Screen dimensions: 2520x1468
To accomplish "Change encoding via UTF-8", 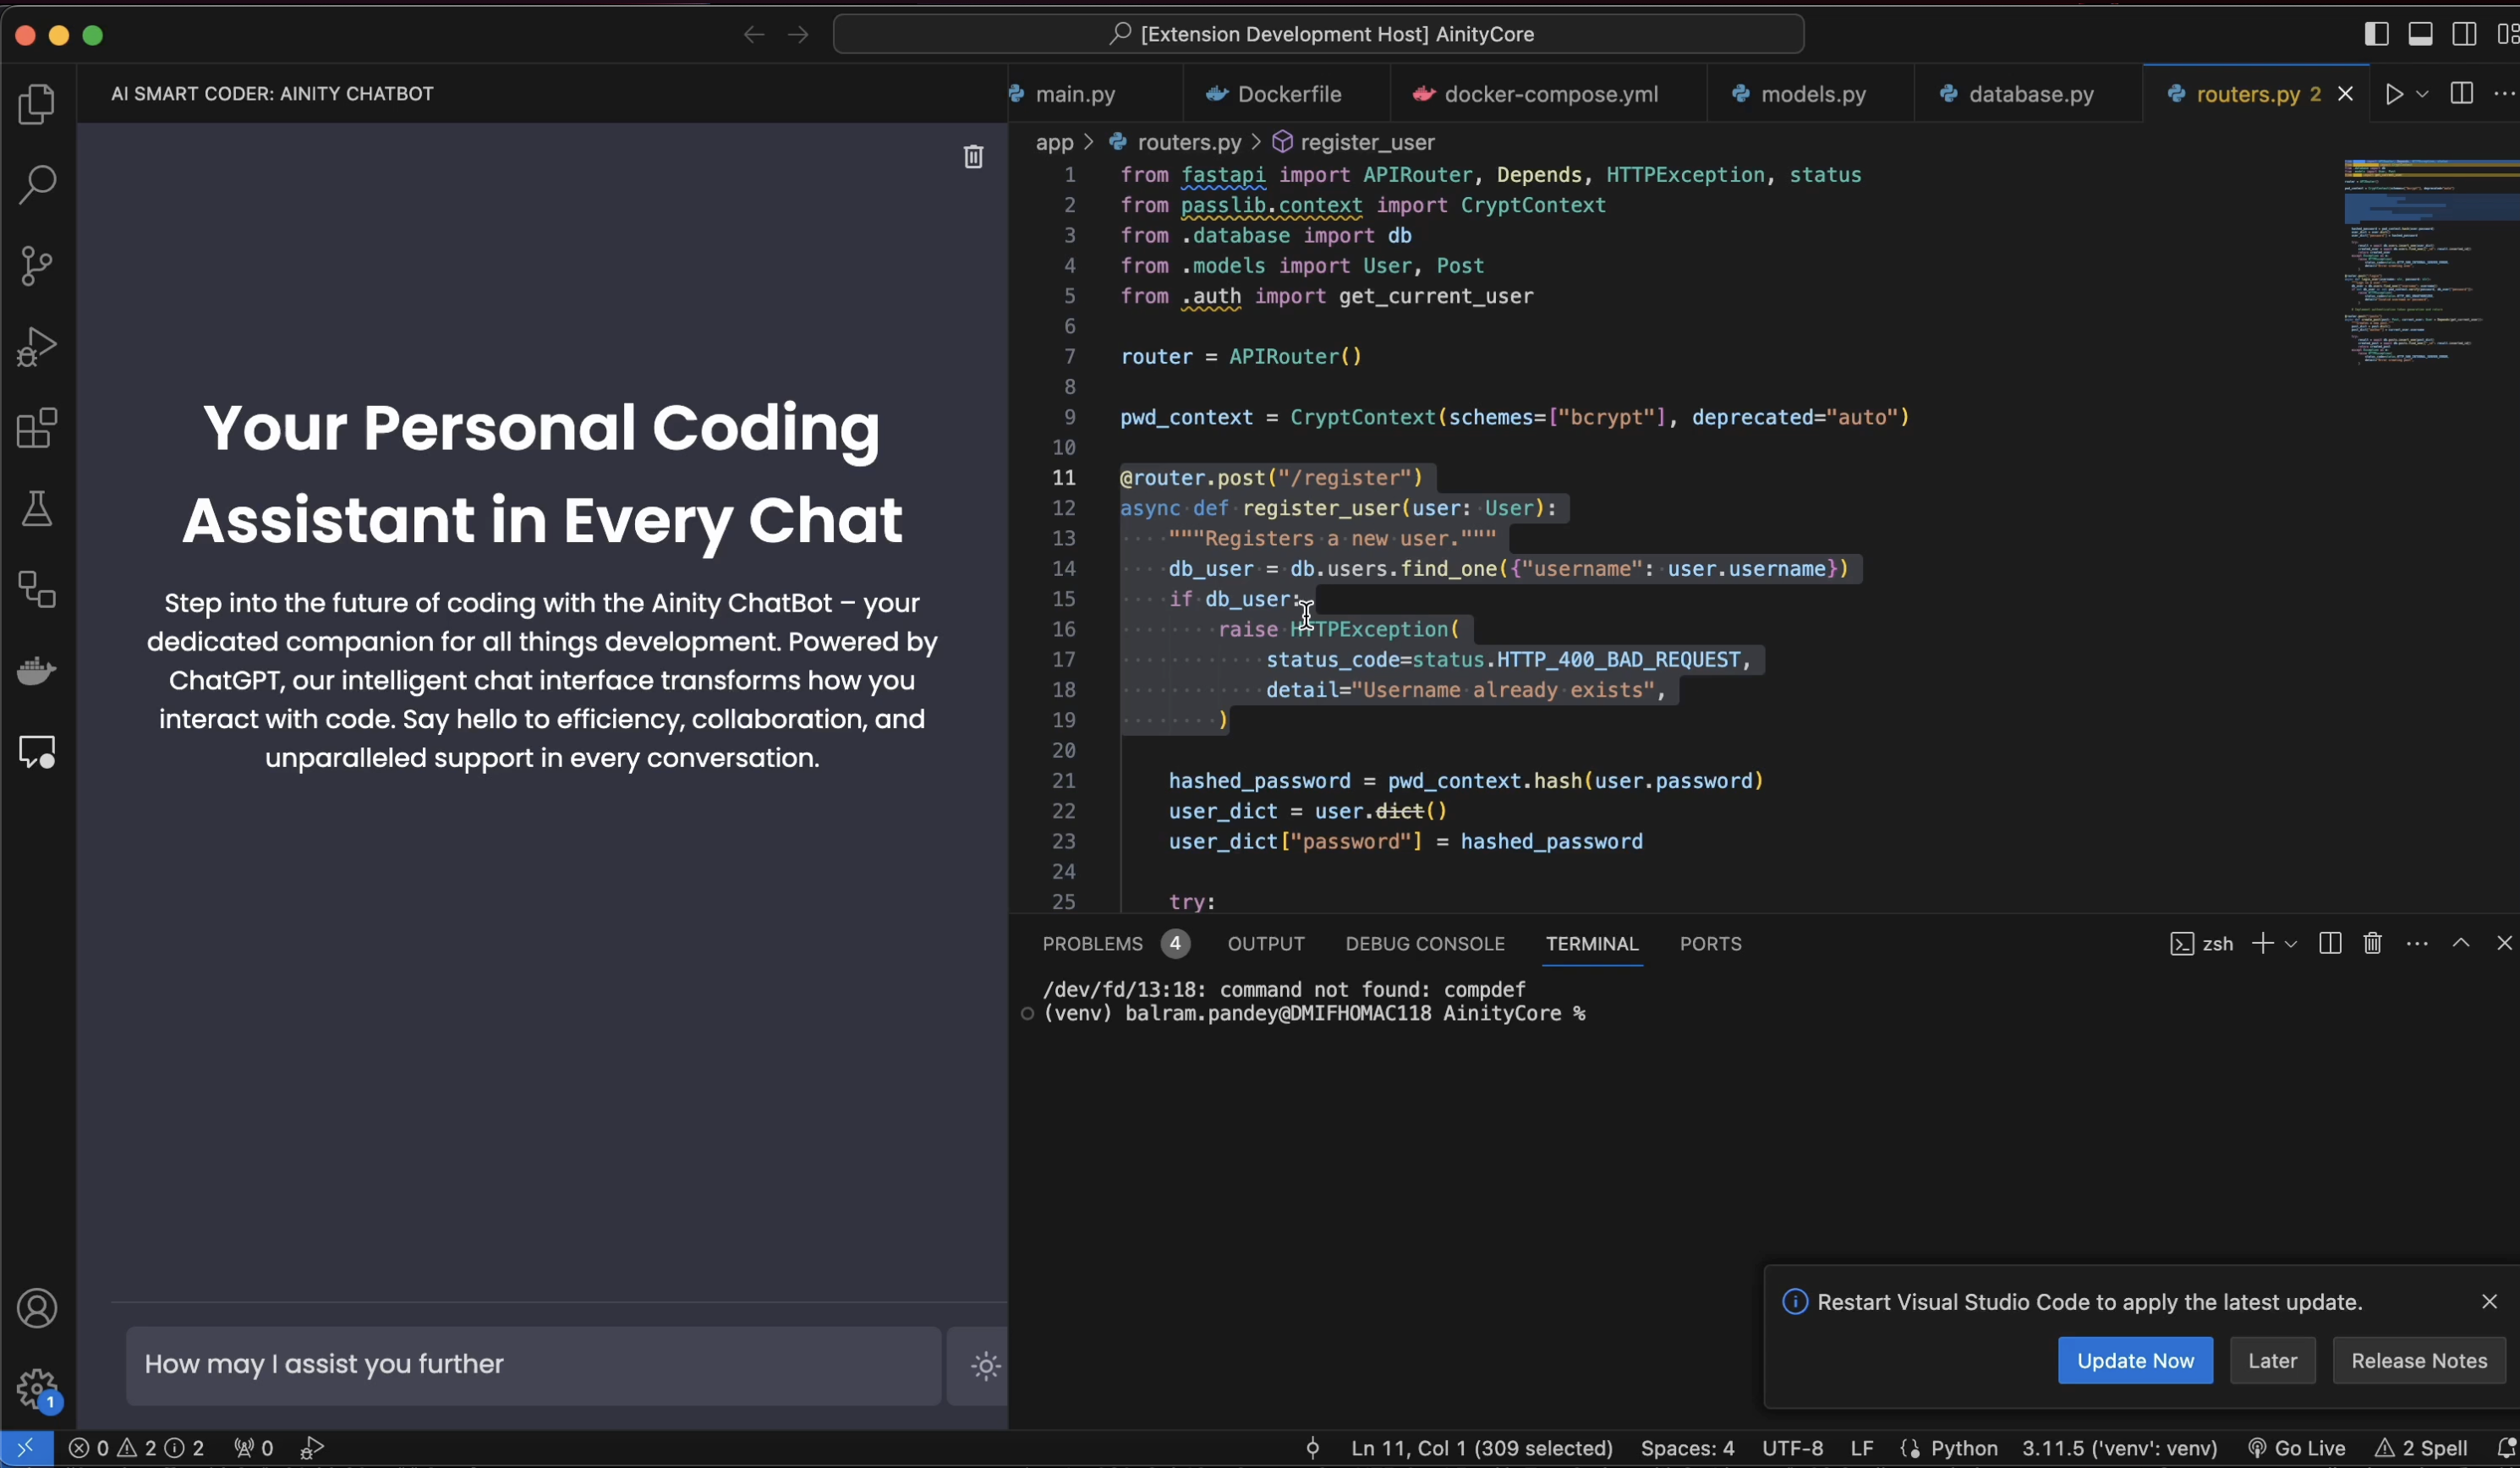I will [1792, 1448].
